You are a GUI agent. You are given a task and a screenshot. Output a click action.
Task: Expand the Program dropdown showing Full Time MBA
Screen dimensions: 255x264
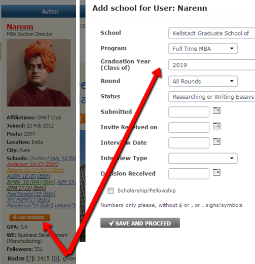(203, 49)
